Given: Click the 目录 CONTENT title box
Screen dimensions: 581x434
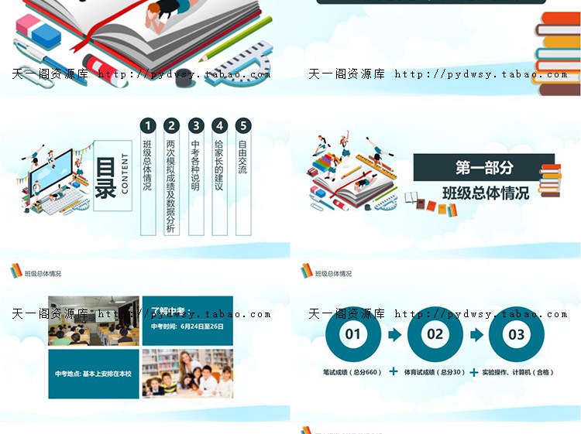Looking at the screenshot, I should click(x=112, y=176).
